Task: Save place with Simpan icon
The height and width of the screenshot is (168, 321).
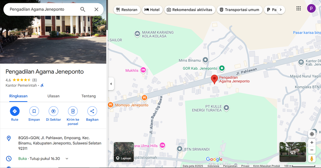Action: click(34, 111)
